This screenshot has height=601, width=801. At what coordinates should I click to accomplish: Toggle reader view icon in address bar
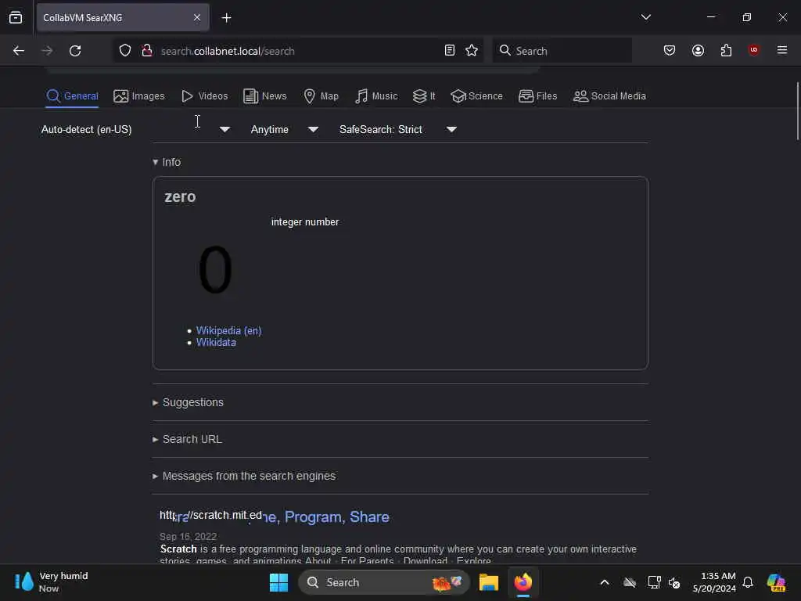(450, 51)
